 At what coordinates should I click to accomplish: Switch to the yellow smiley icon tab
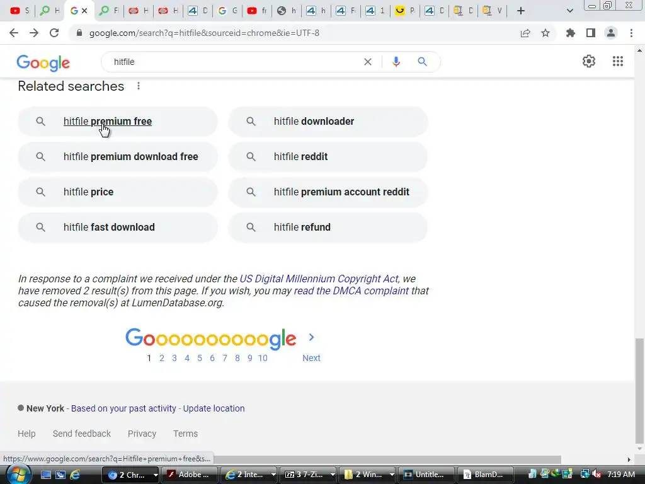[x=405, y=11]
